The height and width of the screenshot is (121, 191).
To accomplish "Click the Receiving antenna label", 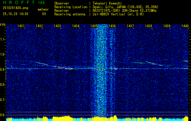I will tap(70, 14).
